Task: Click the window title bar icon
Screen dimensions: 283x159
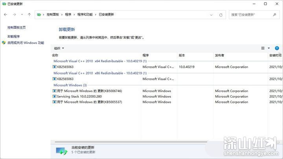Action: (x=4, y=4)
